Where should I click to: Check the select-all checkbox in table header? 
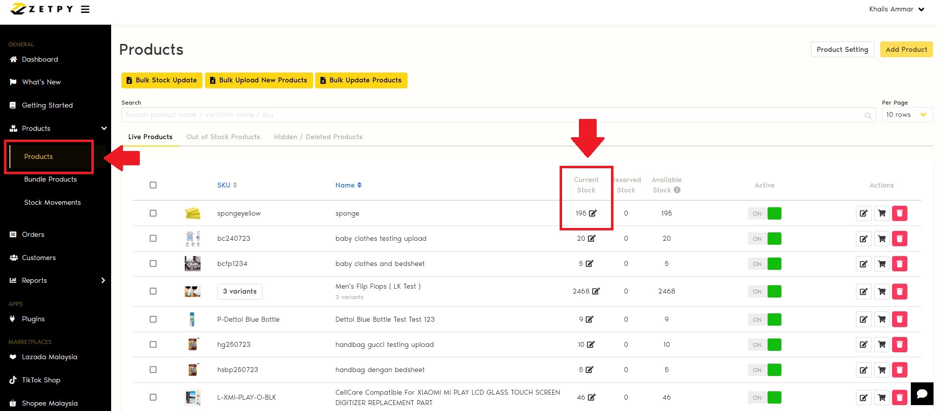tap(153, 185)
